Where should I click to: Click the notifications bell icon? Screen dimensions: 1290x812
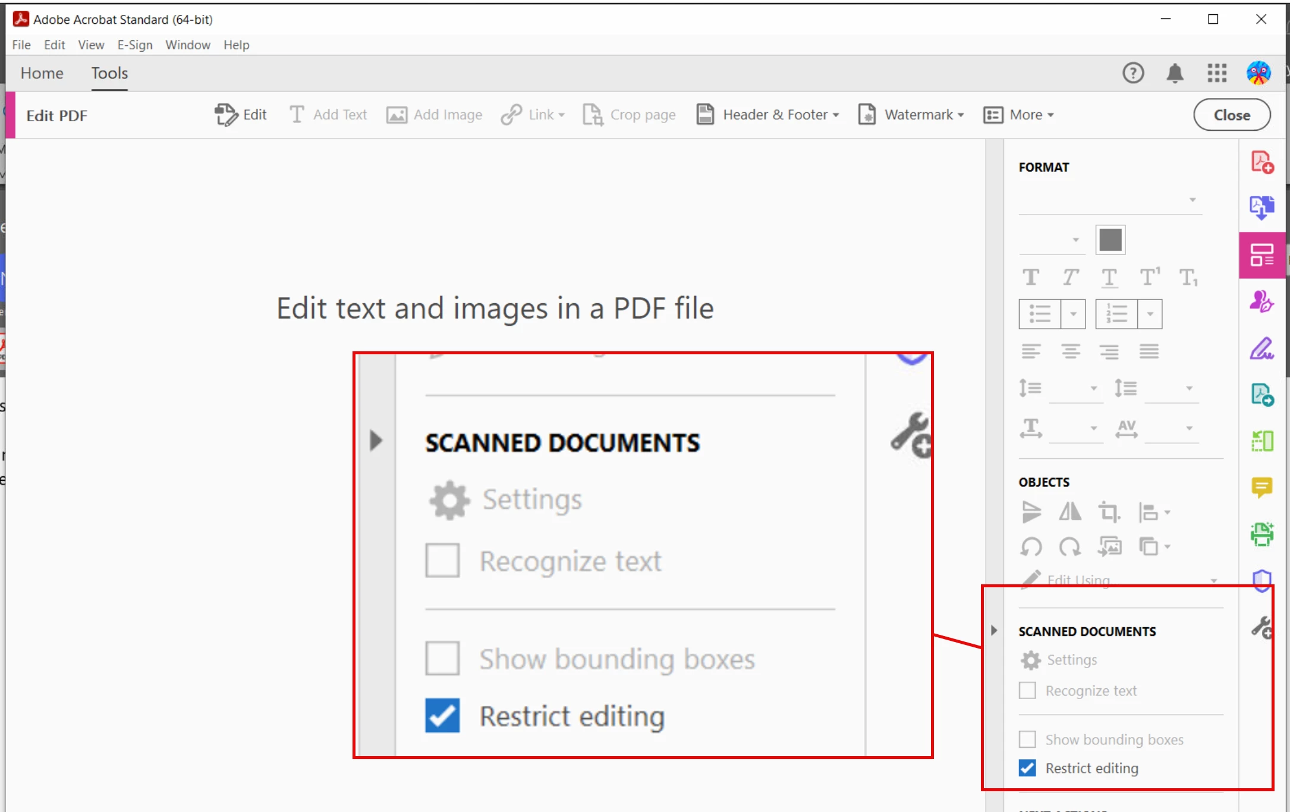point(1174,73)
